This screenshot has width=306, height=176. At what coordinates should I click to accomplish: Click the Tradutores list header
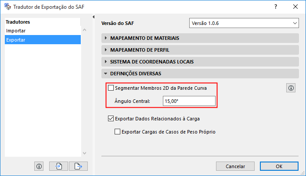click(x=43, y=22)
